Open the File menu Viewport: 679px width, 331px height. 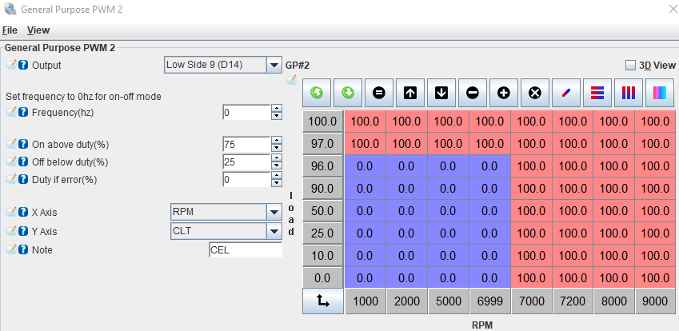tap(10, 30)
